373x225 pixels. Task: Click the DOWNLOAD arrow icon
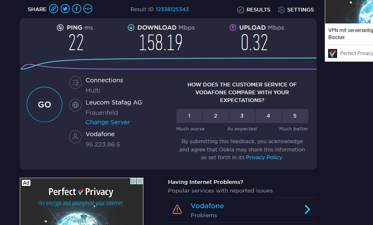(x=131, y=28)
